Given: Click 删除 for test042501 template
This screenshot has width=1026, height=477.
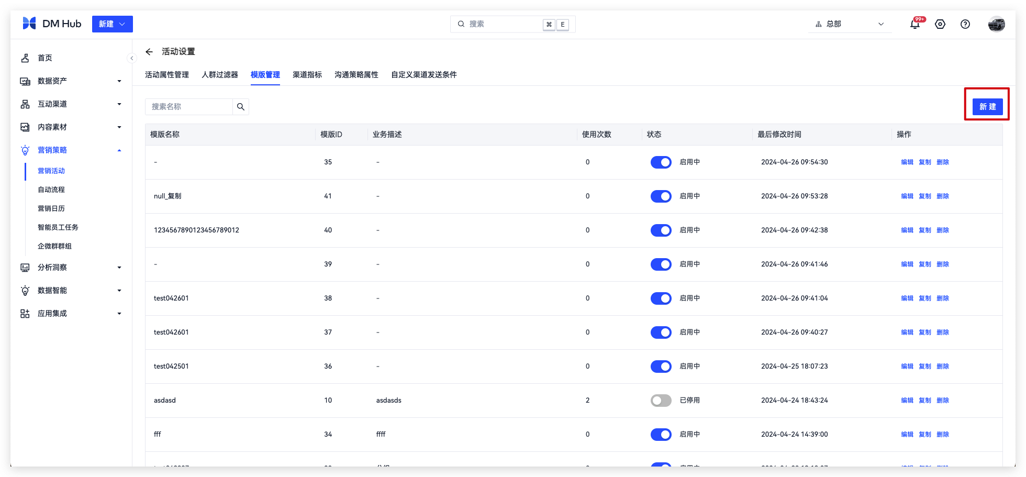Looking at the screenshot, I should coord(943,367).
